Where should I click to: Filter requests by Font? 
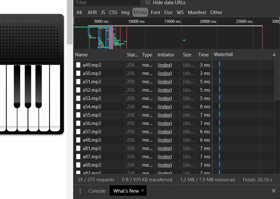tap(156, 12)
